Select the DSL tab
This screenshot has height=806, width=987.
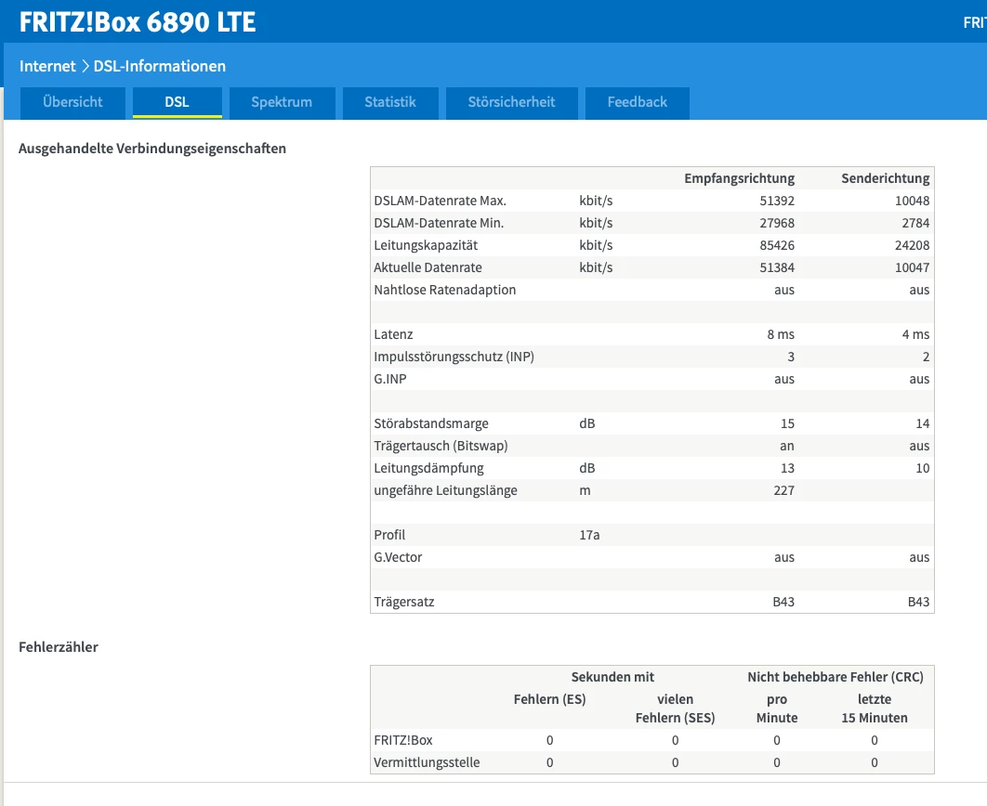[x=177, y=102]
